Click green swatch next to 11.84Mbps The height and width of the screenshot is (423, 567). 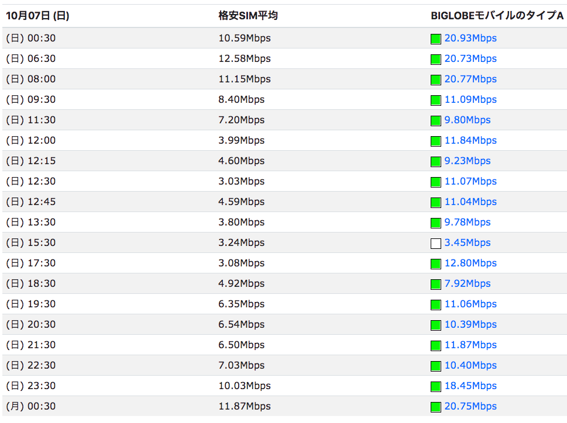tap(436, 141)
